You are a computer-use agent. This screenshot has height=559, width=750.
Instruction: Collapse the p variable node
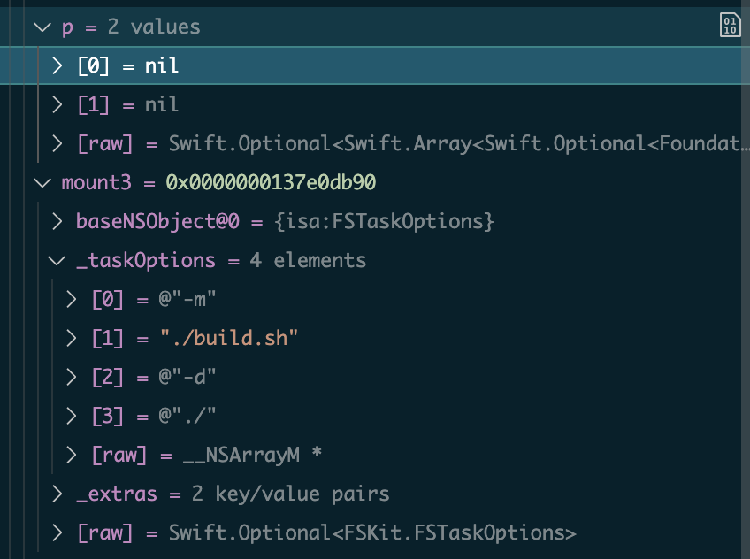click(42, 27)
